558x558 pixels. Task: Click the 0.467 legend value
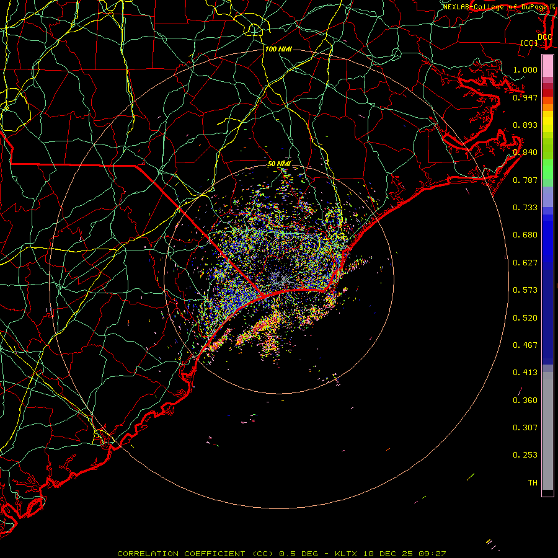coord(525,345)
